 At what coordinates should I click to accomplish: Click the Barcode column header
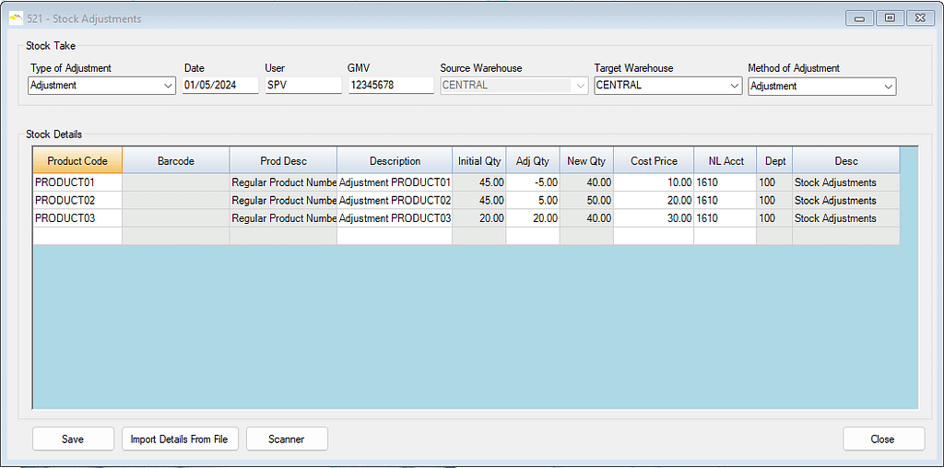point(175,161)
